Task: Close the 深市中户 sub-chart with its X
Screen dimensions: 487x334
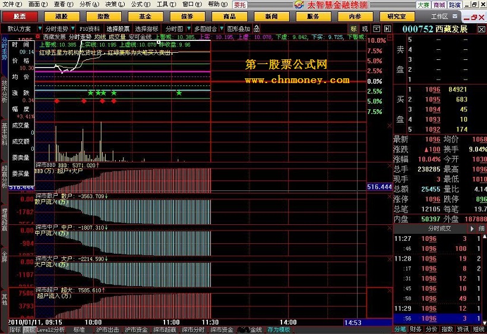Action: [x=390, y=228]
